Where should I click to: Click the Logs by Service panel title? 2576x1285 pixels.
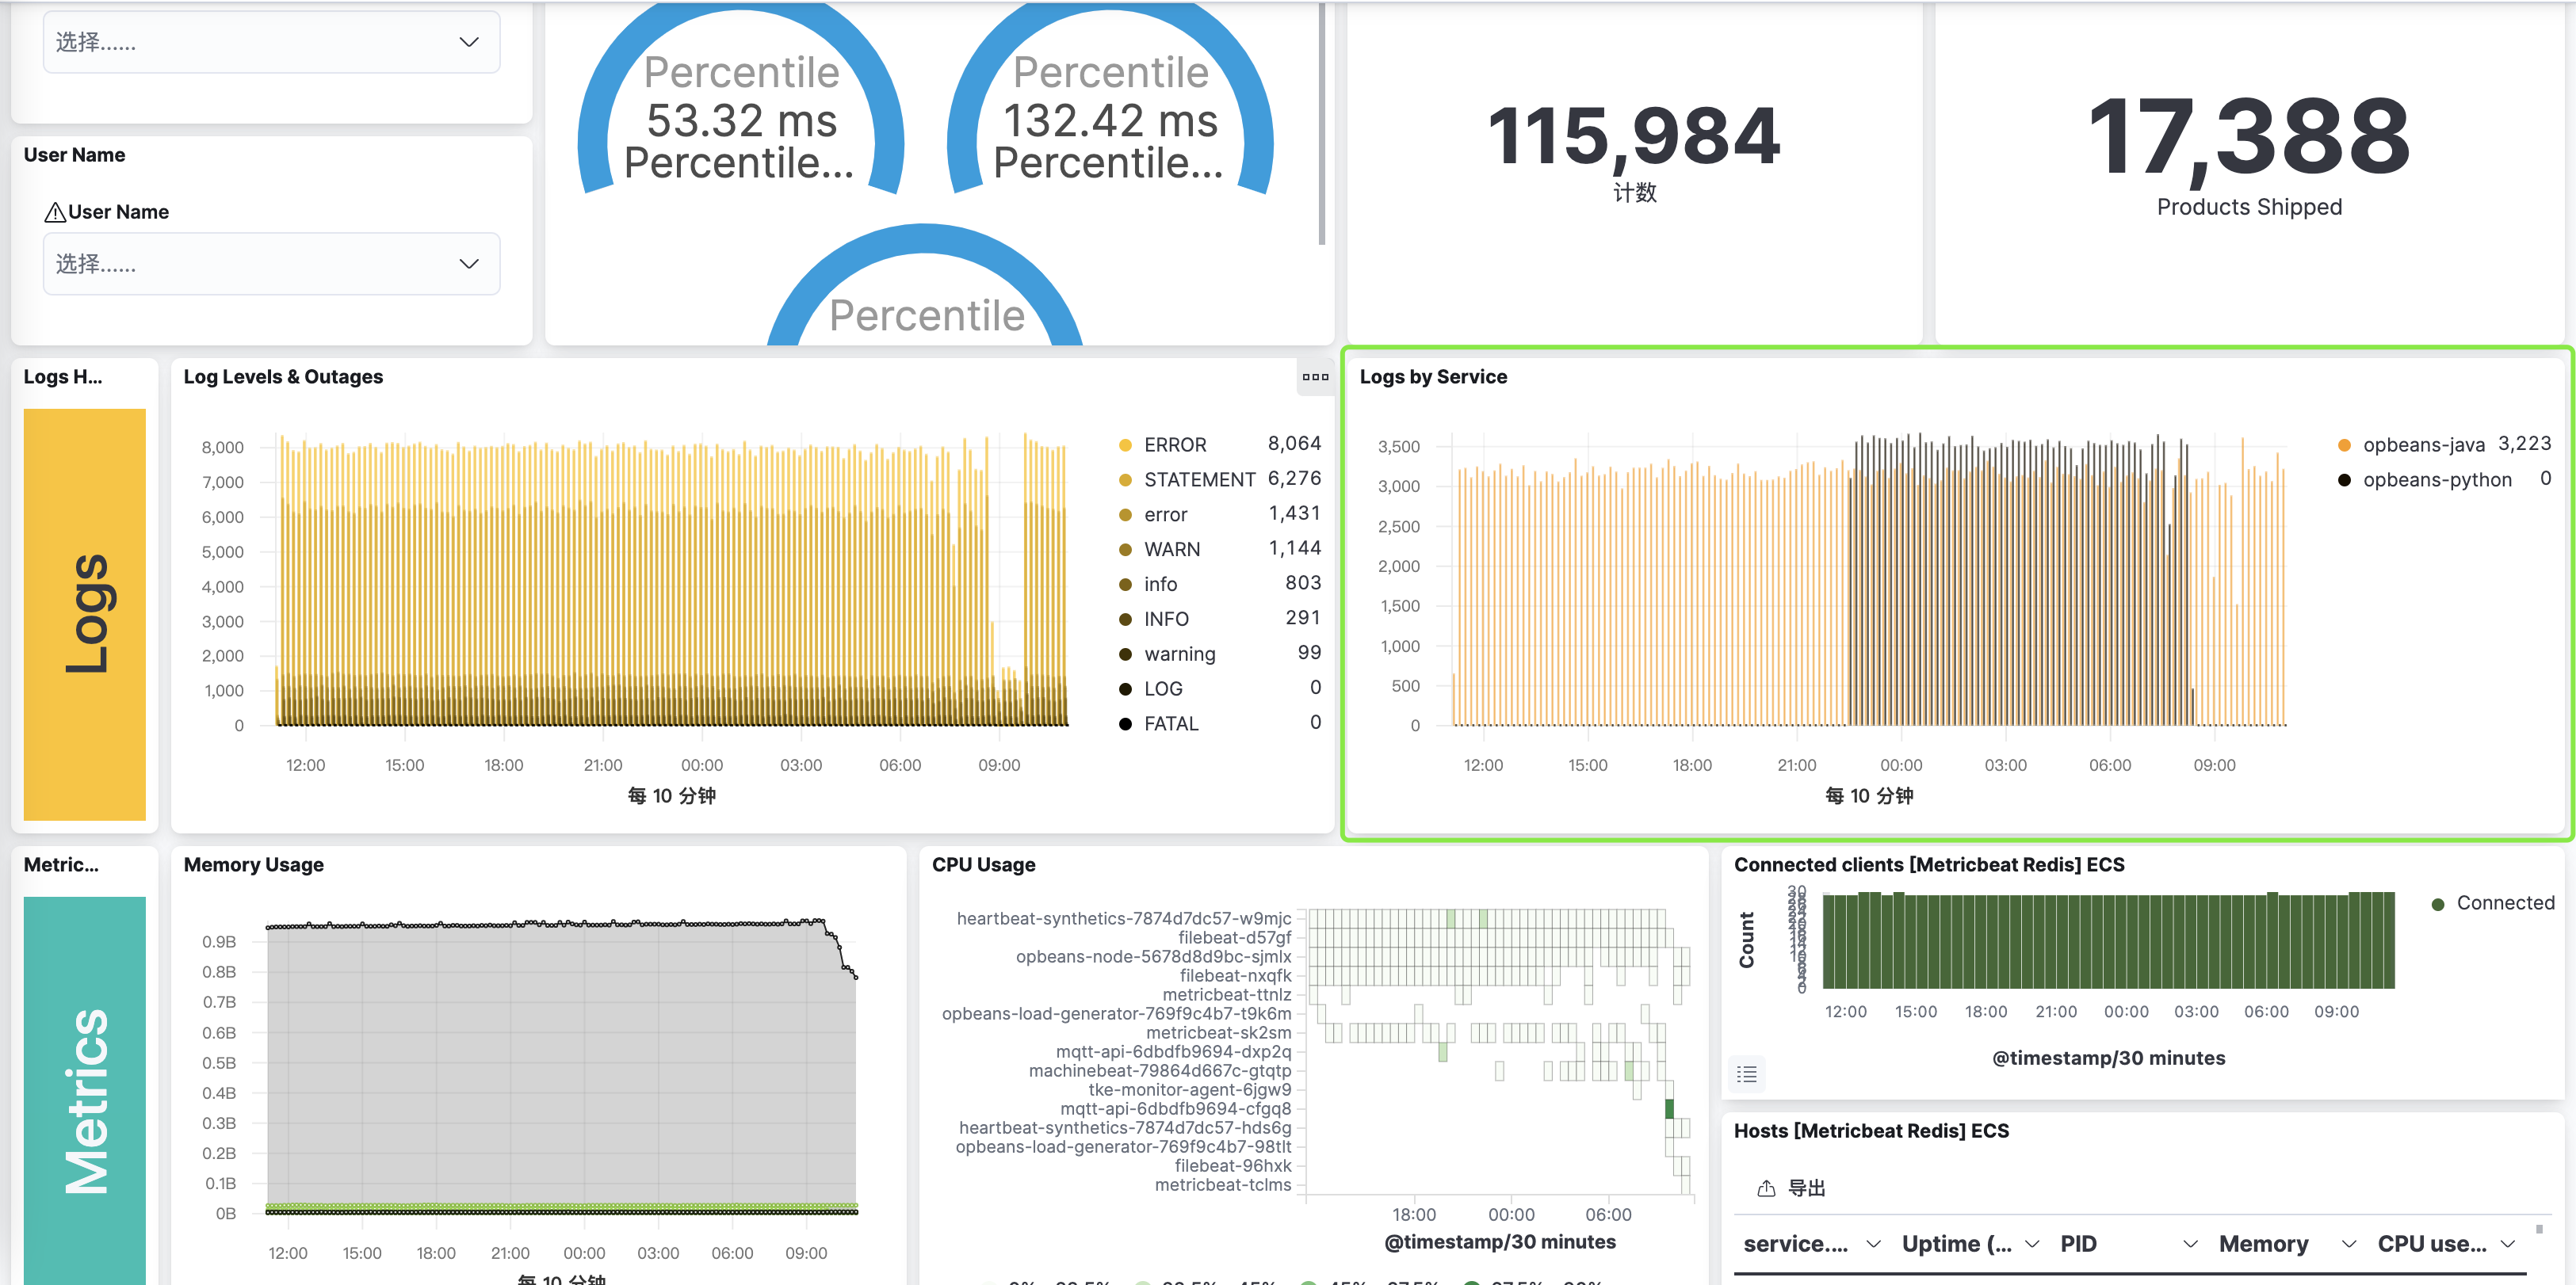coord(1432,377)
